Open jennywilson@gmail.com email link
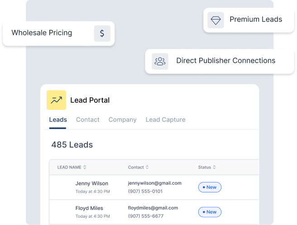Screen dimensions: 297x225 [155, 183]
